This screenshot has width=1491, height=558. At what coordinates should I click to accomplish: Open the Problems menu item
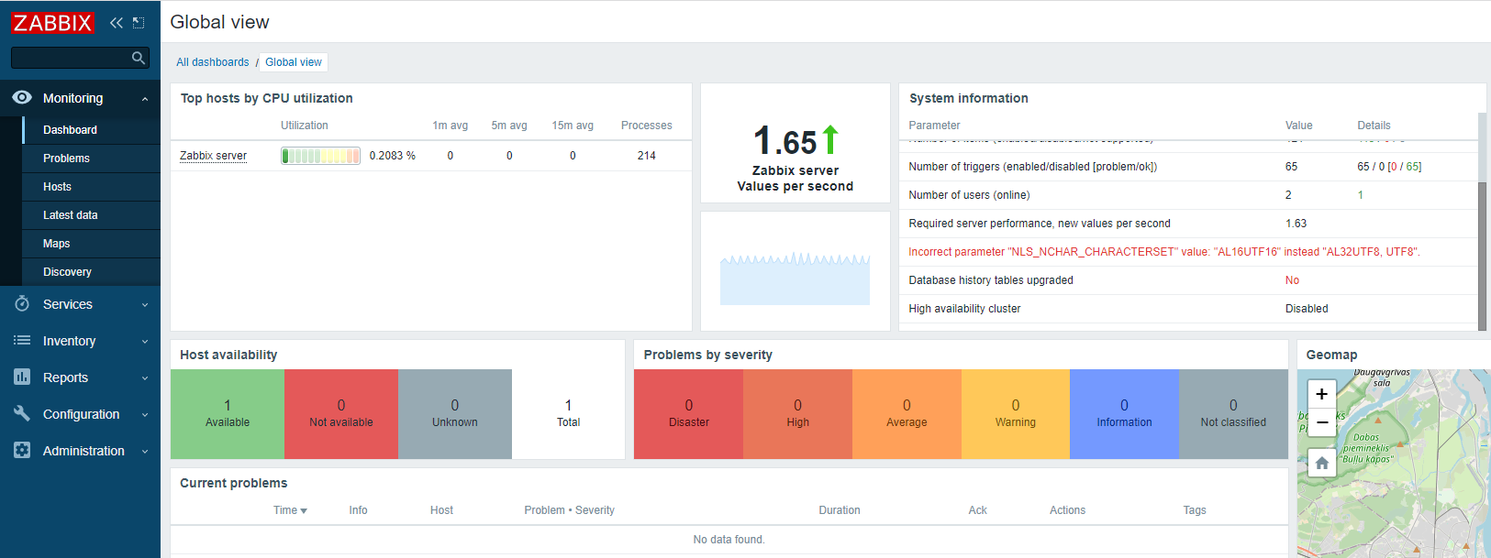[66, 159]
